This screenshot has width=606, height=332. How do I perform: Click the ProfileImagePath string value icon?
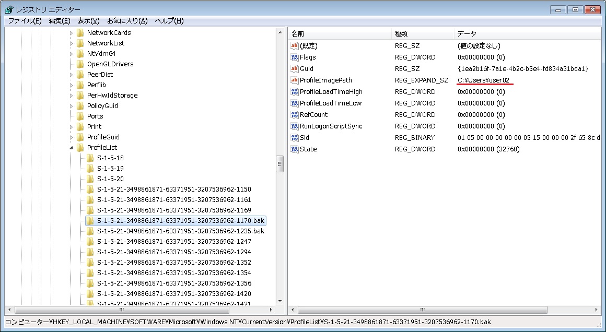click(294, 80)
